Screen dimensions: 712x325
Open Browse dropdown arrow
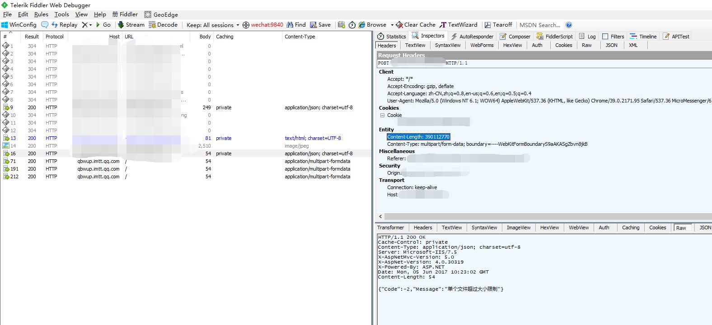(392, 25)
